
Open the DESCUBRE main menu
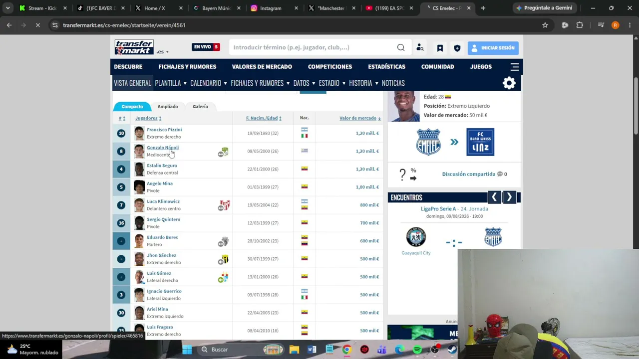[x=128, y=67]
